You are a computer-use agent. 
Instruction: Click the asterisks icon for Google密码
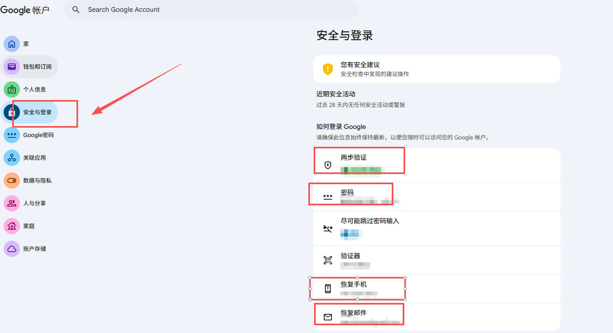(12, 135)
